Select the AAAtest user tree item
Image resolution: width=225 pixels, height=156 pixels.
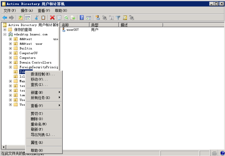31,44
